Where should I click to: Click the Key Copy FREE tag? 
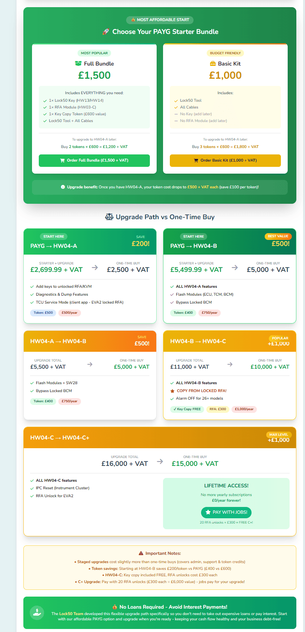[187, 409]
